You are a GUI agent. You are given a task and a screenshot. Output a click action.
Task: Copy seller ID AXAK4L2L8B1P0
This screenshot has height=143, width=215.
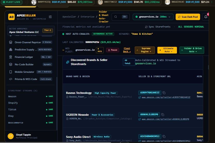163,115
